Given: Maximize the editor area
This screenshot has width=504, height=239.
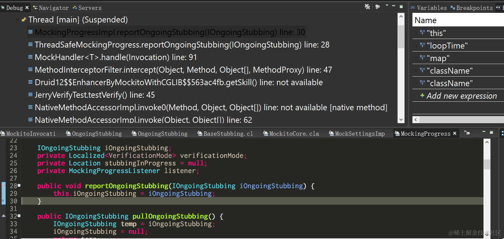Looking at the screenshot, I should coord(491,132).
